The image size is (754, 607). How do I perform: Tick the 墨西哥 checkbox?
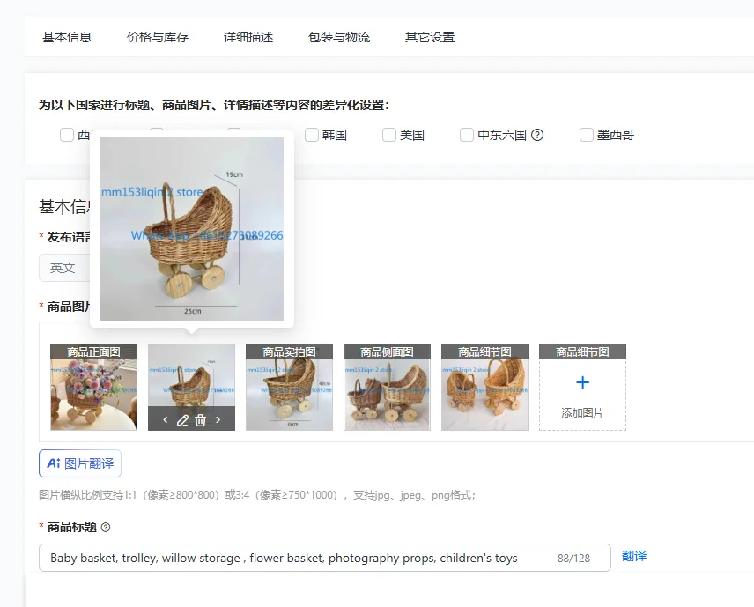tap(586, 135)
